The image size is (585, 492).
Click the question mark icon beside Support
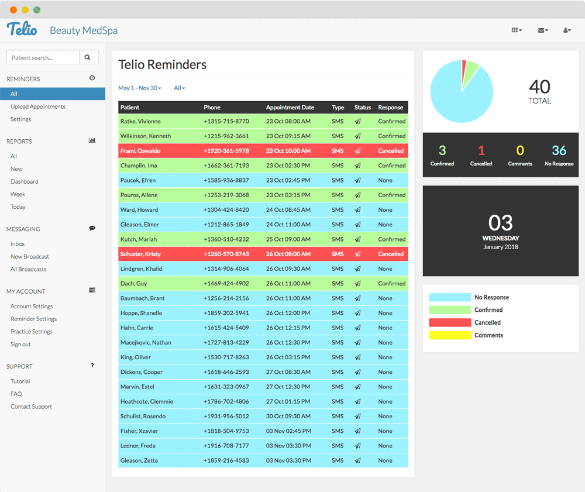92,365
